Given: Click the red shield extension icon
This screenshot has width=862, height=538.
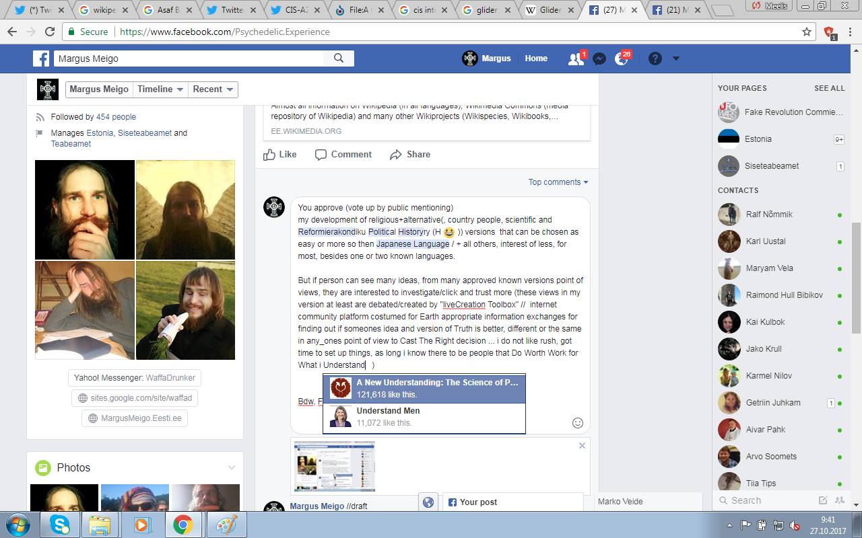Looking at the screenshot, I should click(829, 32).
